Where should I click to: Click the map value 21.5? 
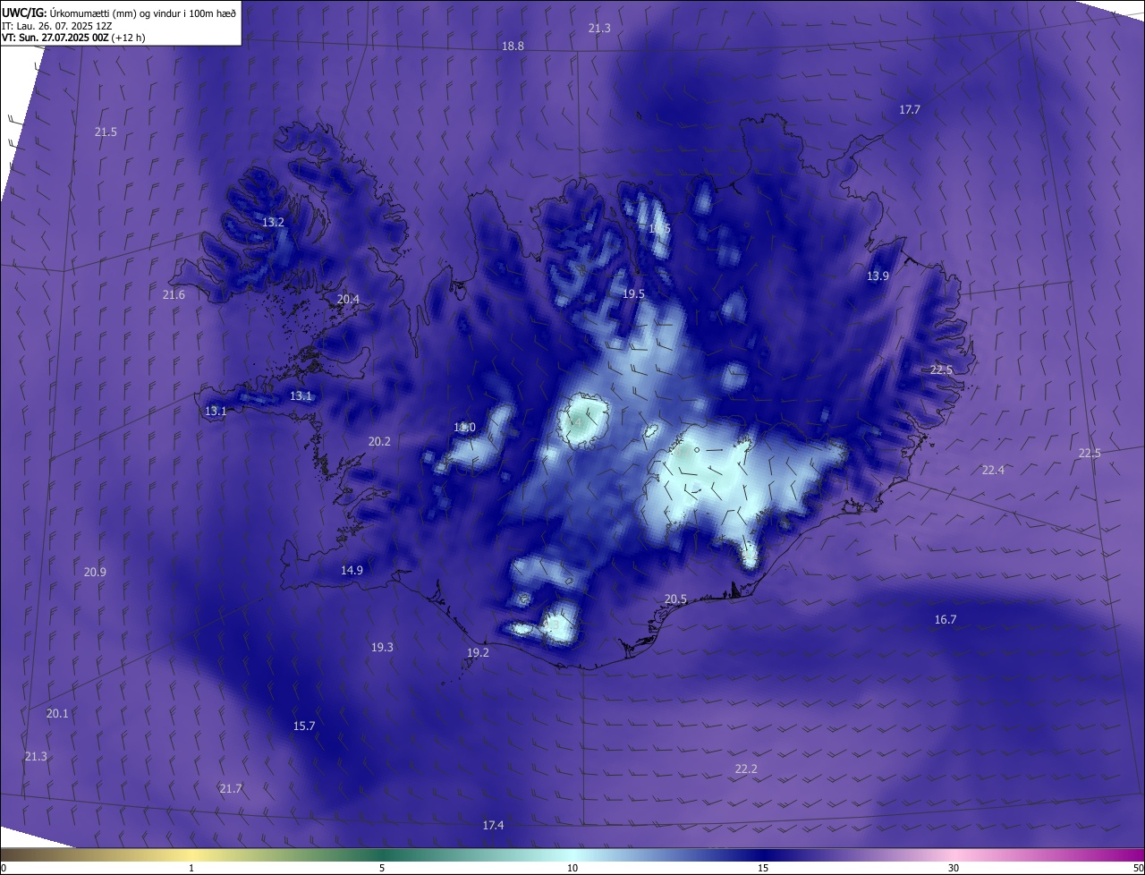pos(106,132)
